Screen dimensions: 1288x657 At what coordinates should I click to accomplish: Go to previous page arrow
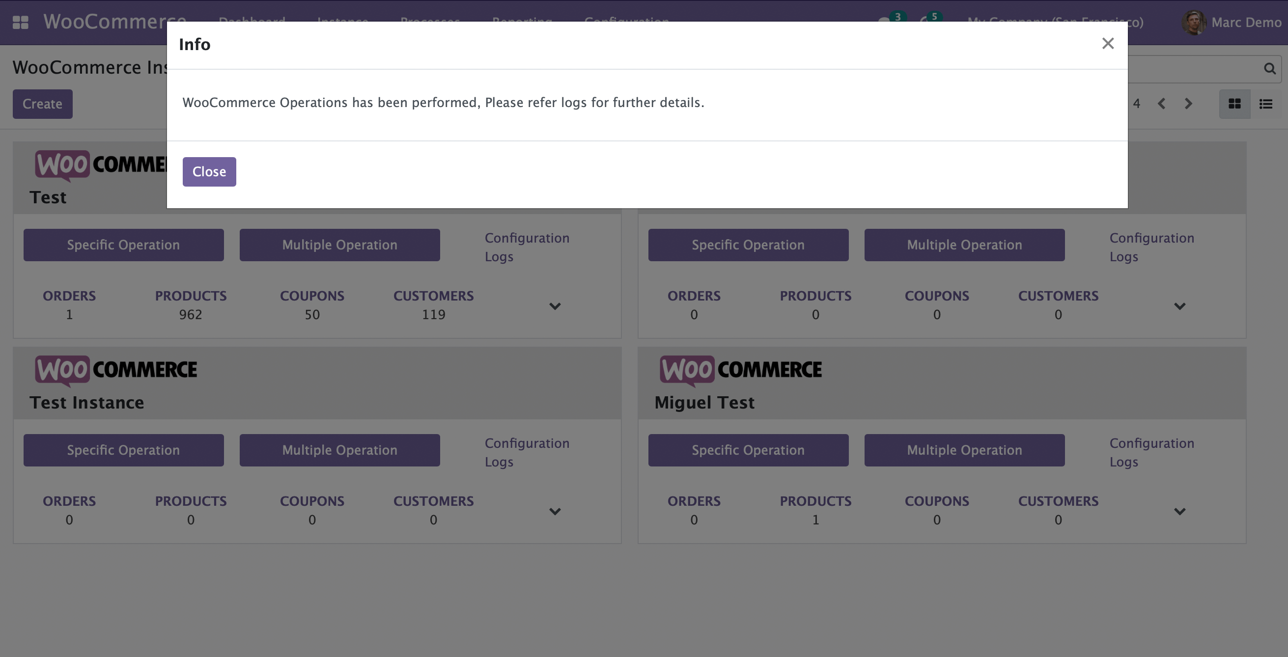[x=1161, y=104]
